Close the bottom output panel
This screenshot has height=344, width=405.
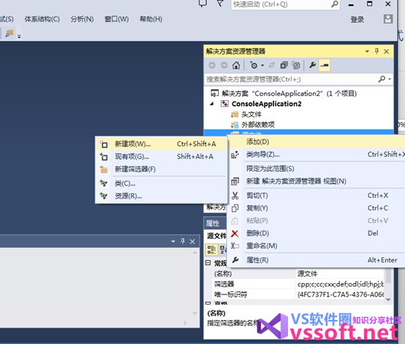[x=192, y=242]
